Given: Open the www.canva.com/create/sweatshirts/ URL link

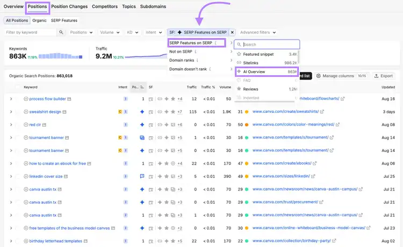Looking at the screenshot, I should [x=285, y=112].
